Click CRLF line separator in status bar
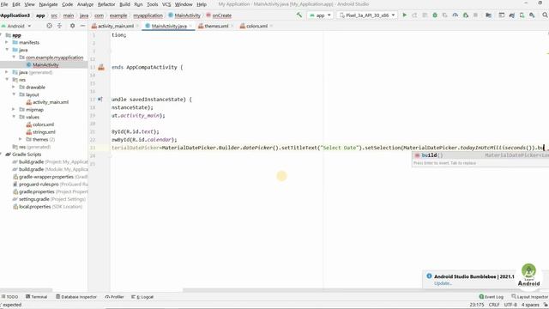 pos(494,305)
